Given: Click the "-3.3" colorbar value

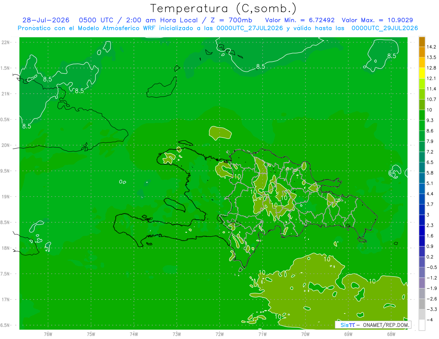Looking at the screenshot, I should point(432,309).
